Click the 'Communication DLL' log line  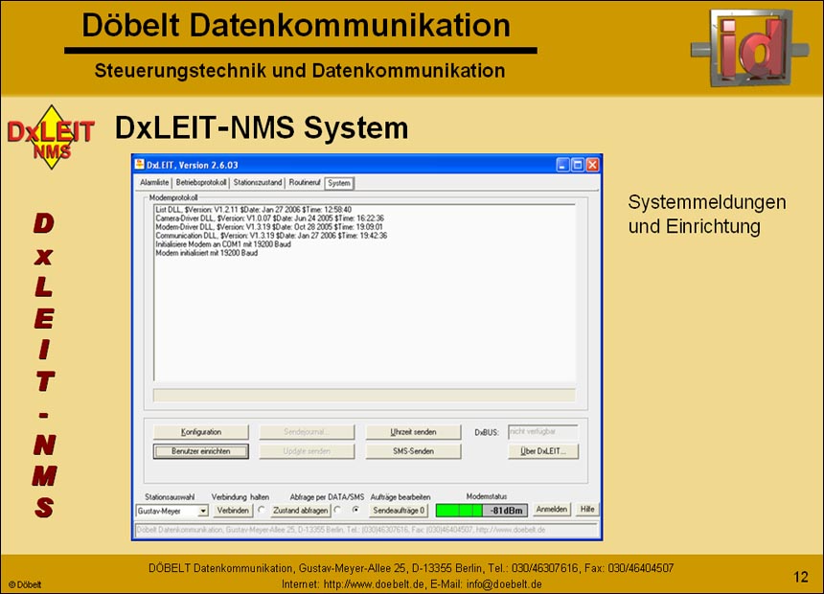coord(271,236)
